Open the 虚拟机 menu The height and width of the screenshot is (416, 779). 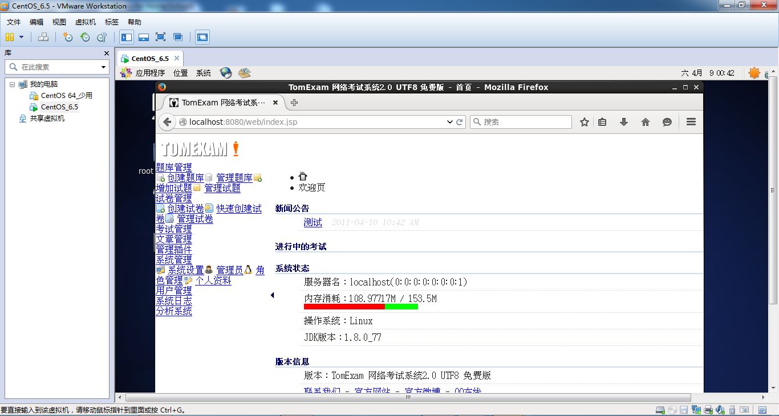[x=86, y=22]
